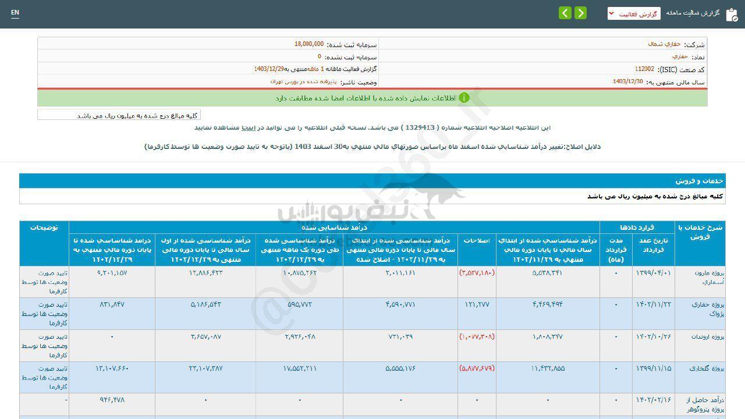Click the توضیحات column header
This screenshot has height=419, width=745.
44,228
